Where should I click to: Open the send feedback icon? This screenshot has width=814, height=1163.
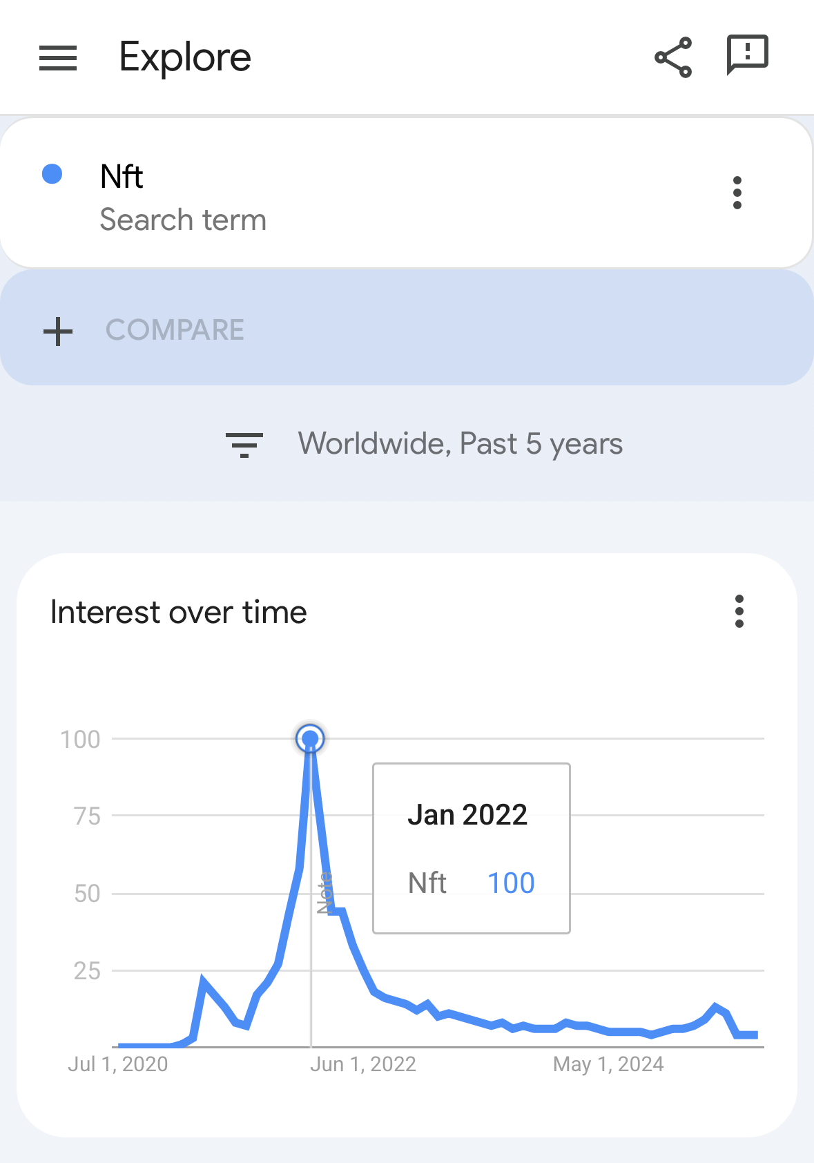pyautogui.click(x=747, y=55)
